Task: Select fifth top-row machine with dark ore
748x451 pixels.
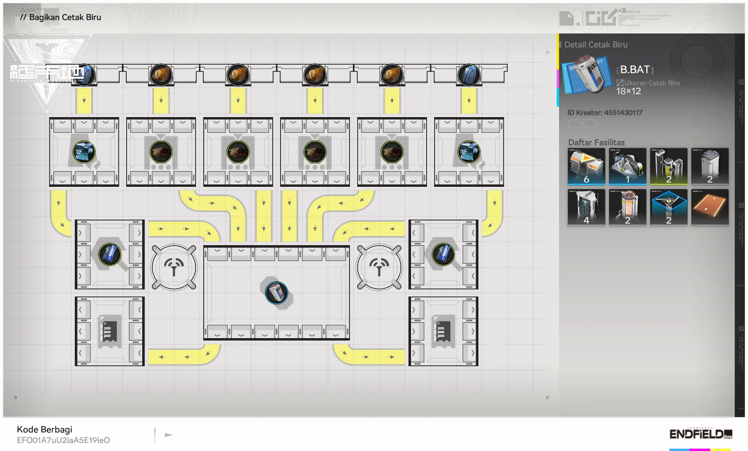Action: [392, 152]
